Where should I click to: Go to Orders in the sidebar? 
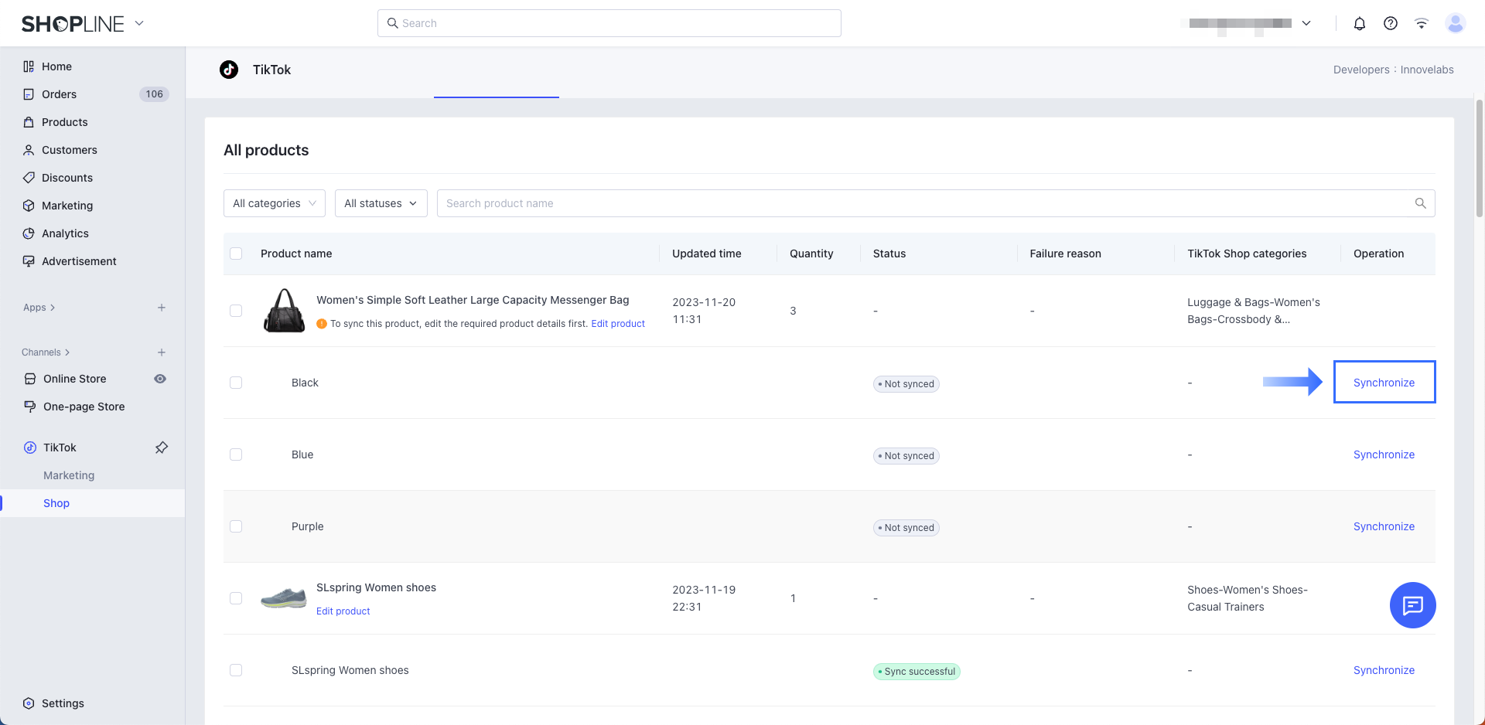click(x=59, y=94)
